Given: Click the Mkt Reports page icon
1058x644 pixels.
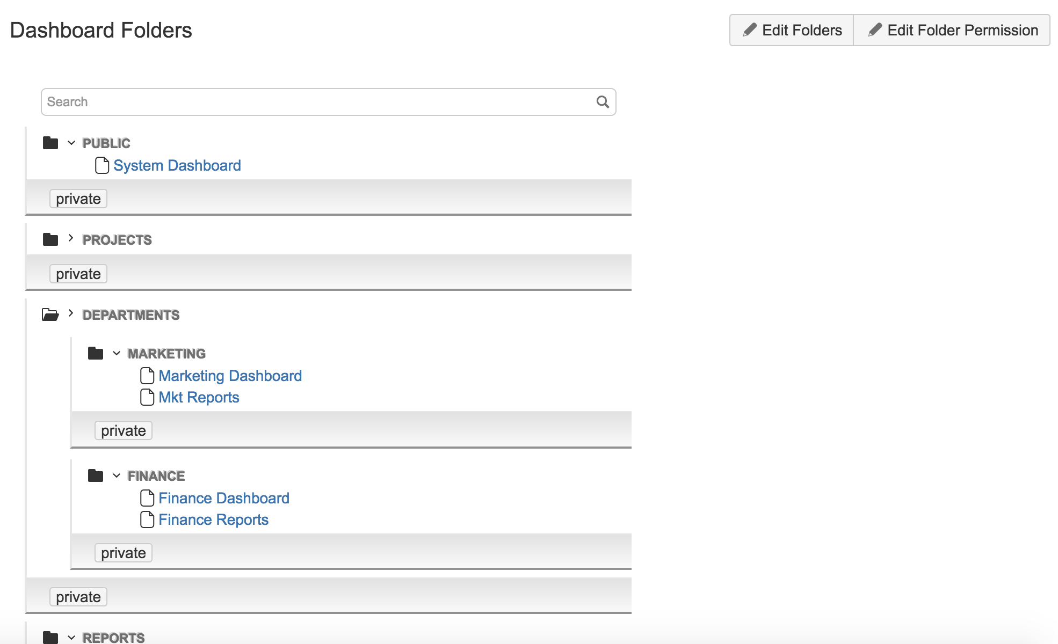Looking at the screenshot, I should (x=147, y=397).
